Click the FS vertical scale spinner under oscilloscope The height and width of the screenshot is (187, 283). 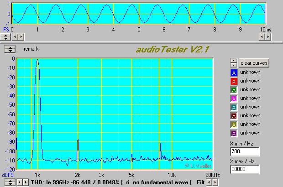tap(6, 37)
